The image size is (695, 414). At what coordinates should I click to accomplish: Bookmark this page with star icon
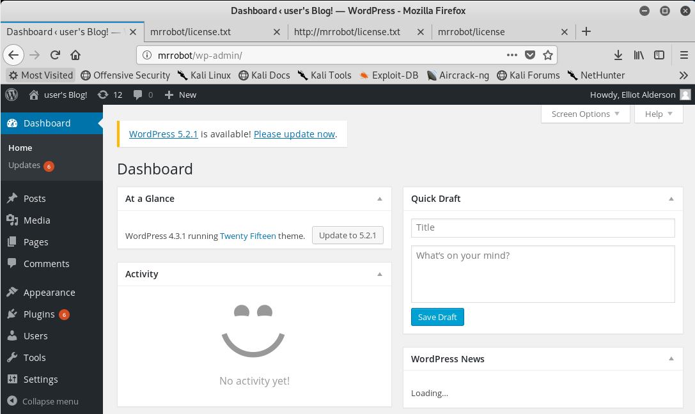(x=548, y=55)
